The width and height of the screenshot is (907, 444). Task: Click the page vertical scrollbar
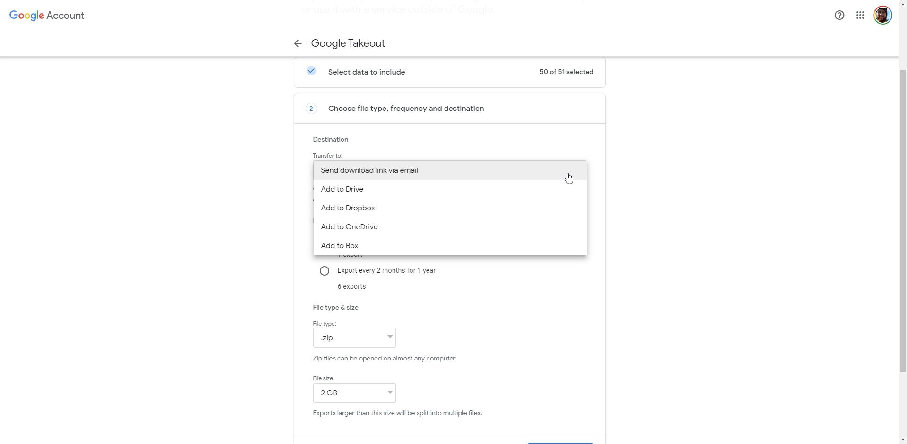pos(903,222)
